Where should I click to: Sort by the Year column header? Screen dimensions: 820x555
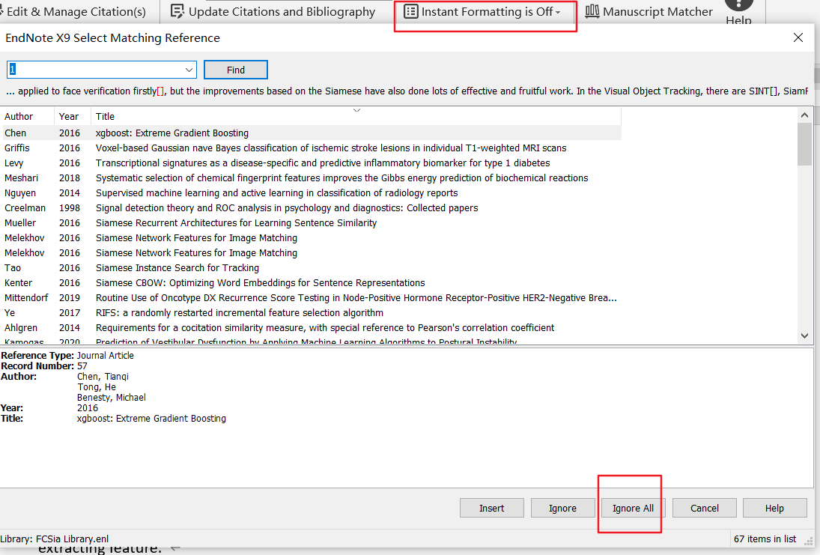pos(72,116)
